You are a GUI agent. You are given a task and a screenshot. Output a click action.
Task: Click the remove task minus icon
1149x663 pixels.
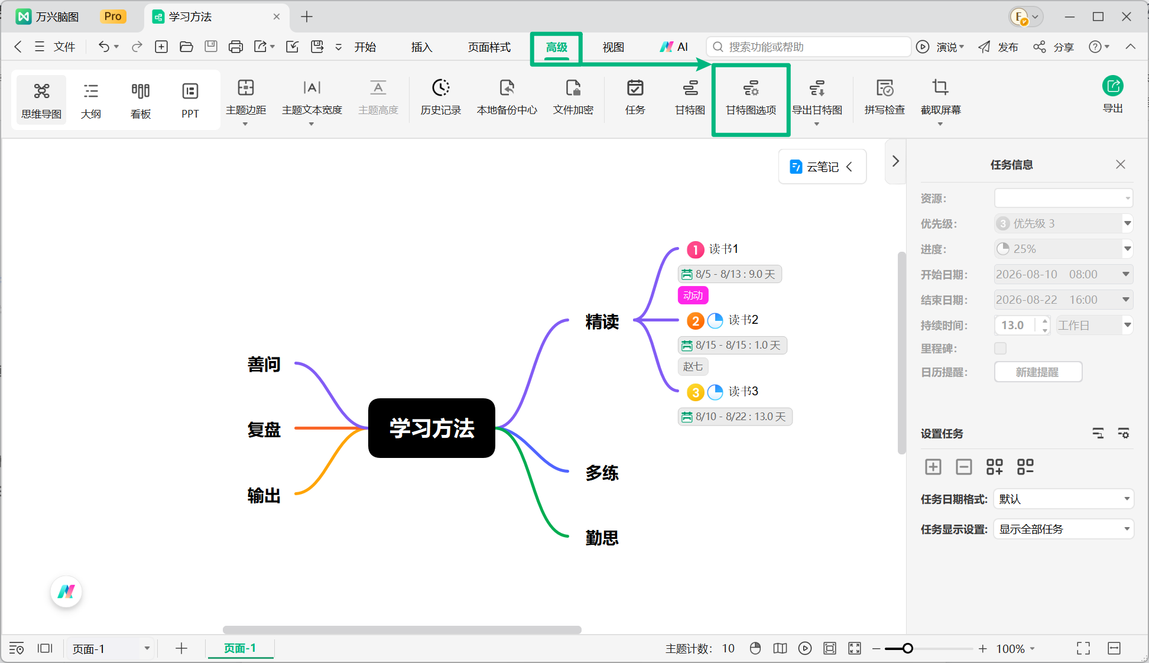coord(964,467)
